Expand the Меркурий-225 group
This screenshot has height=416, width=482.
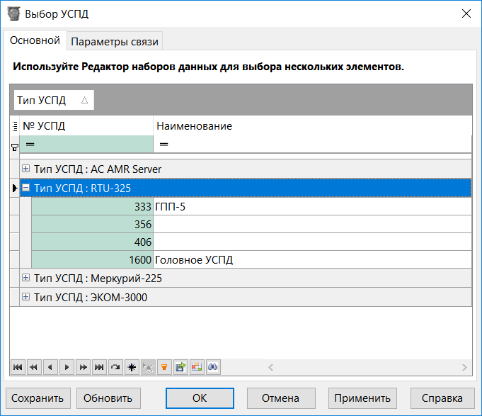click(x=26, y=279)
